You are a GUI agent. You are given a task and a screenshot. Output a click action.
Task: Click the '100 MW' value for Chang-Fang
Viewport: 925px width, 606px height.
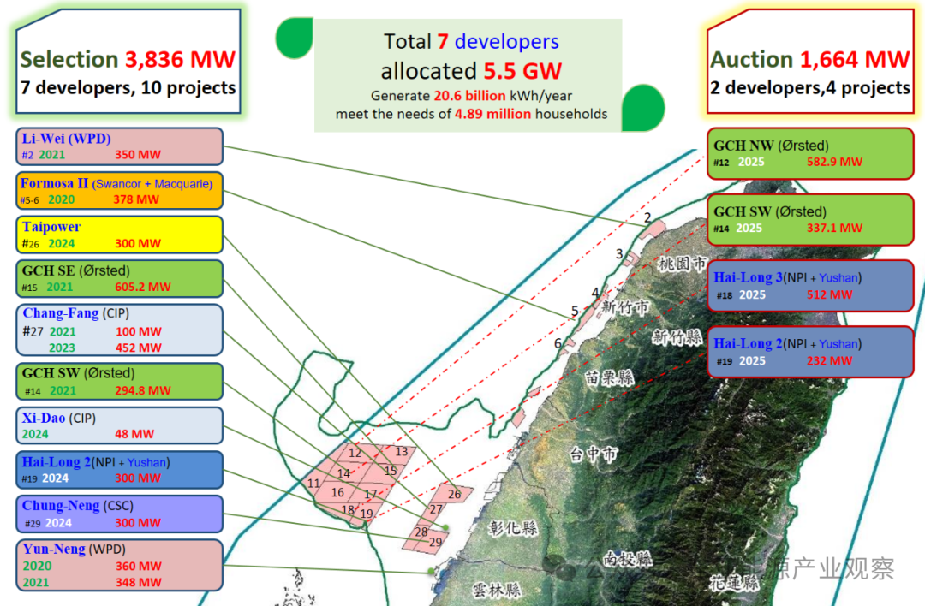coord(139,331)
